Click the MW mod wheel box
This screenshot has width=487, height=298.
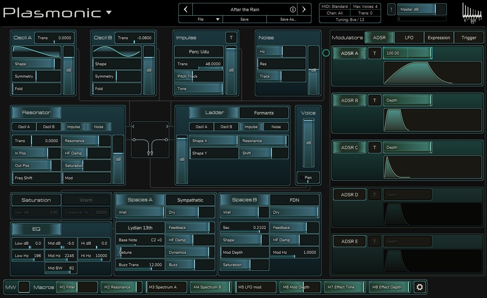pyautogui.click(x=24, y=287)
